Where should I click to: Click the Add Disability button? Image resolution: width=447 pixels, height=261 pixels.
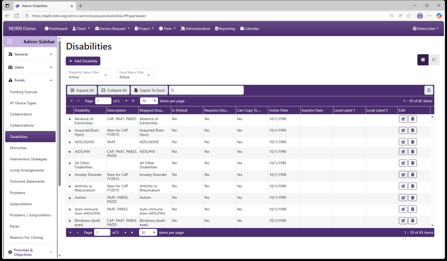coord(83,61)
